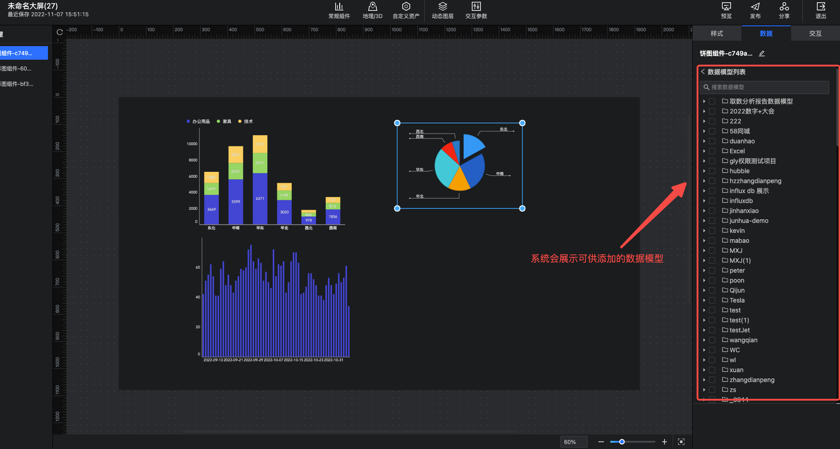This screenshot has height=449, width=840.
Task: Tick the checkbox next to Tesla
Action: click(712, 300)
